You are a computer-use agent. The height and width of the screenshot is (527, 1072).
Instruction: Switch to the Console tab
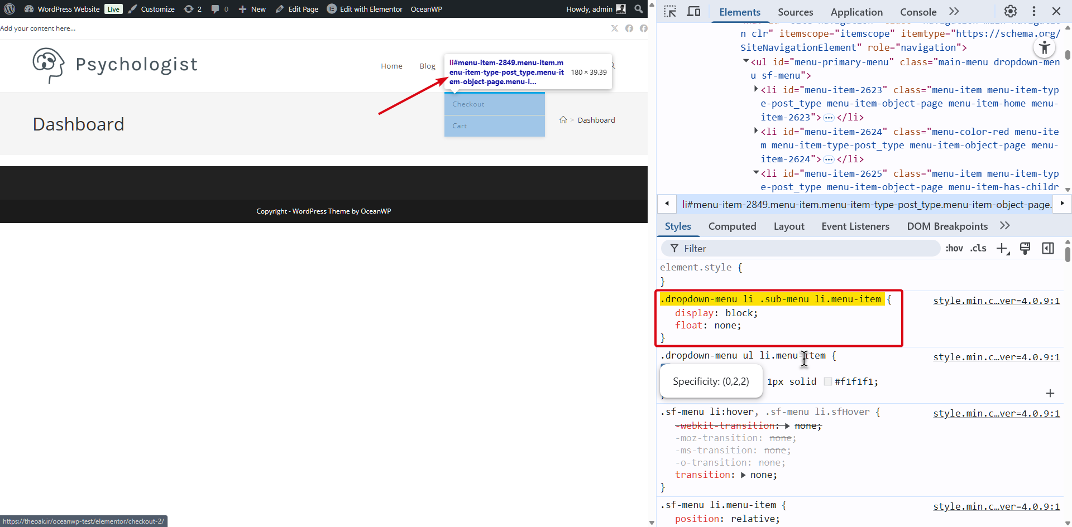(x=918, y=12)
